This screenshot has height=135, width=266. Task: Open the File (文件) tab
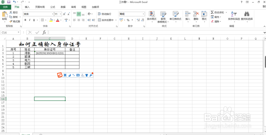coord(5,7)
